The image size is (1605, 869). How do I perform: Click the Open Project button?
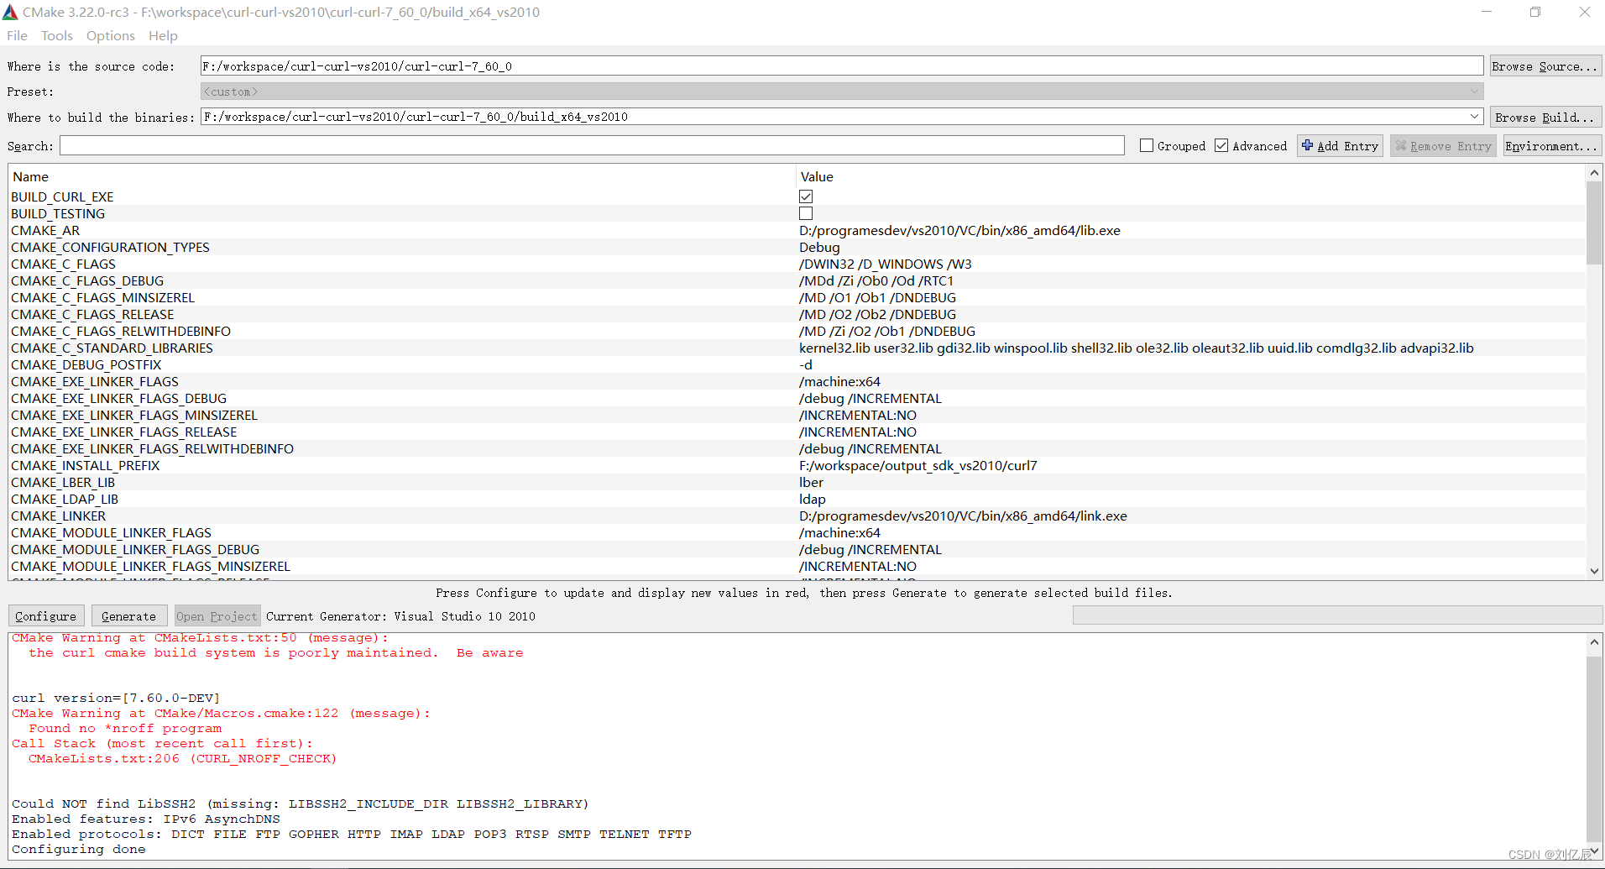click(x=217, y=616)
